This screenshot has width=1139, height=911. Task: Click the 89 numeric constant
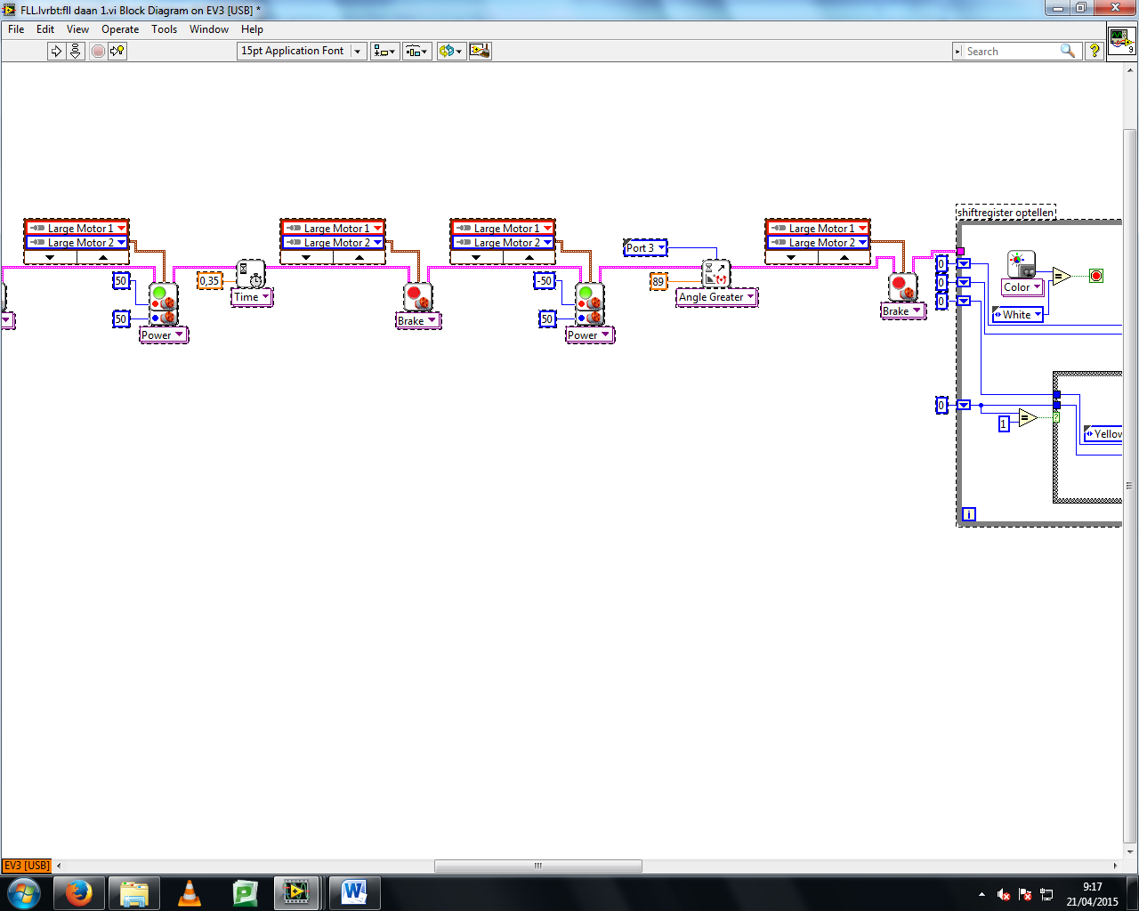tap(658, 281)
